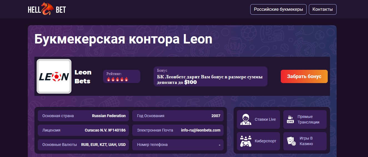Click the Curacao N.V. №140186 license value
This screenshot has width=368, height=157.
[x=105, y=130]
